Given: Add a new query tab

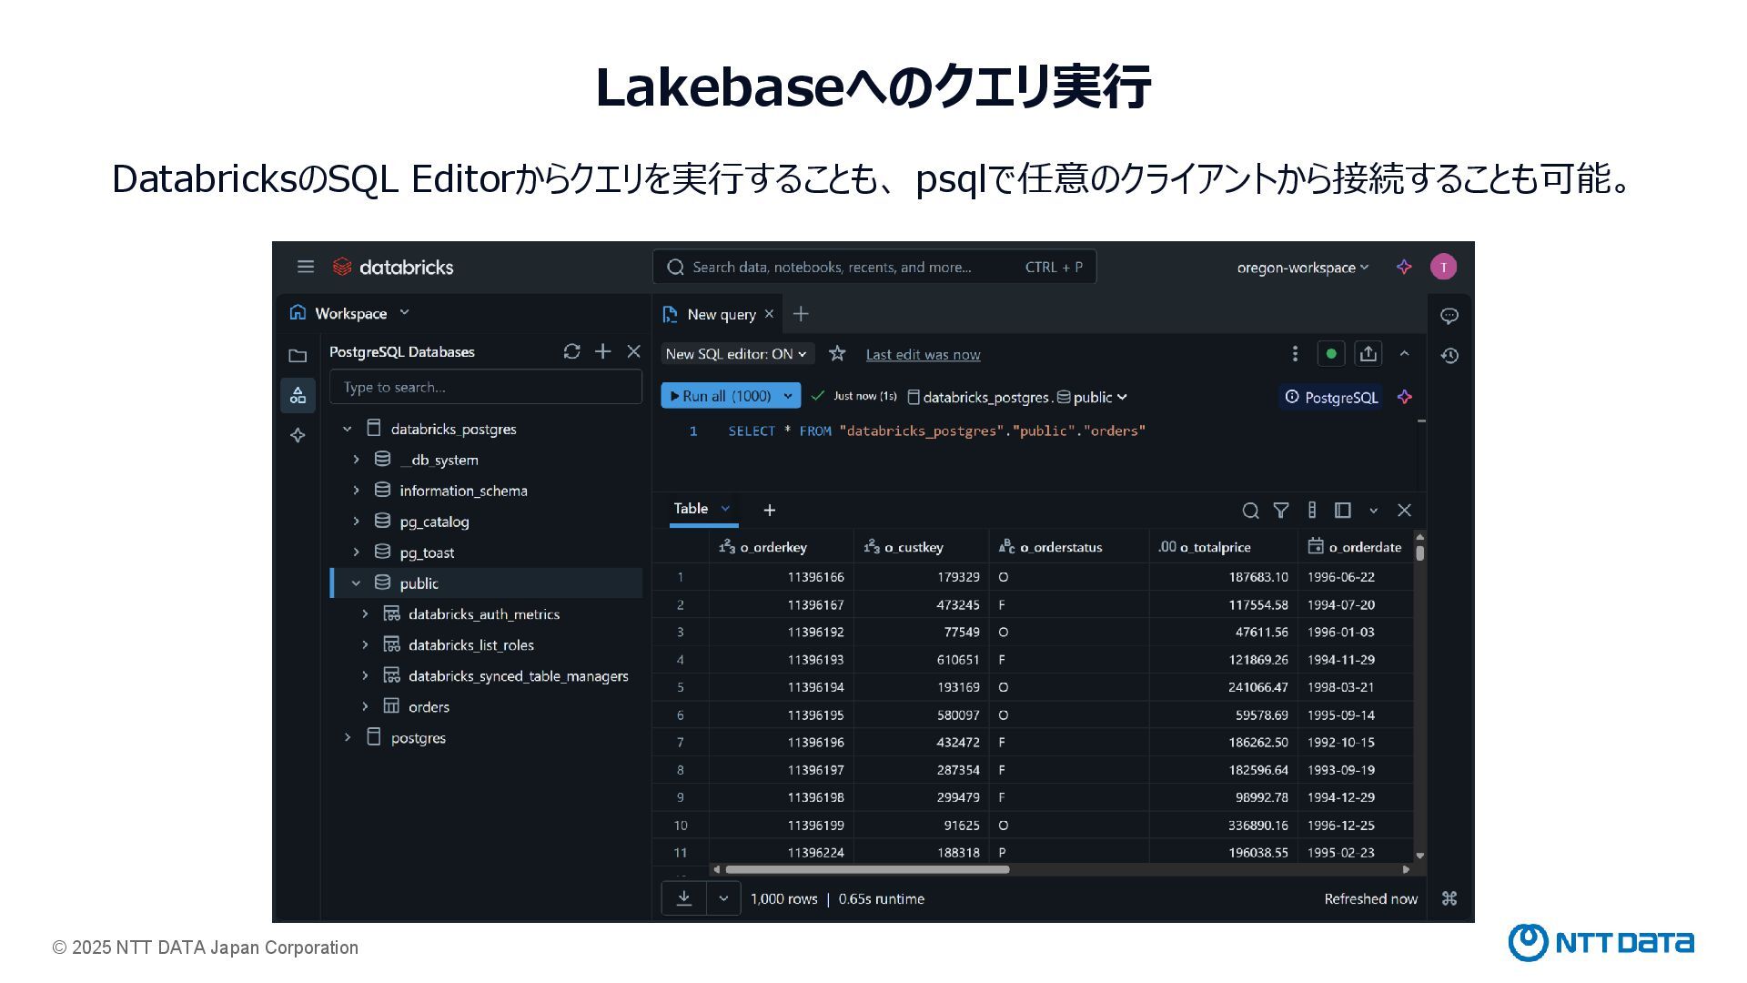Looking at the screenshot, I should pos(801,314).
